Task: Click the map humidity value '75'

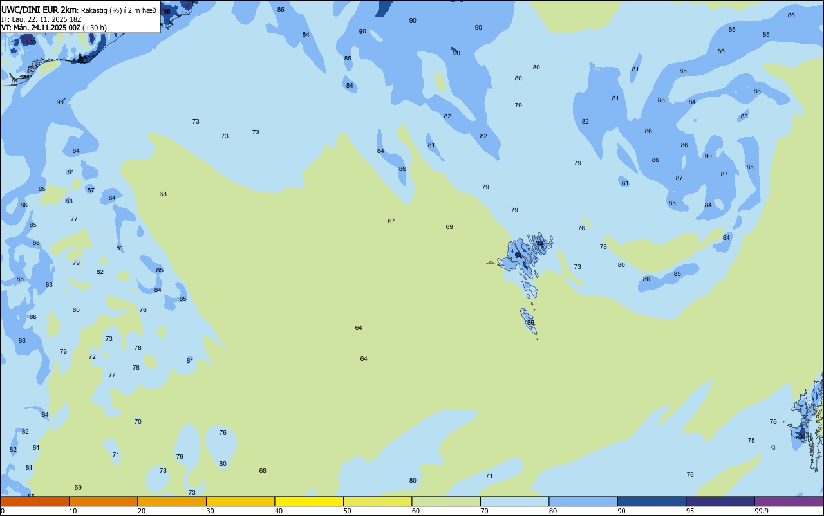Action: pyautogui.click(x=751, y=441)
